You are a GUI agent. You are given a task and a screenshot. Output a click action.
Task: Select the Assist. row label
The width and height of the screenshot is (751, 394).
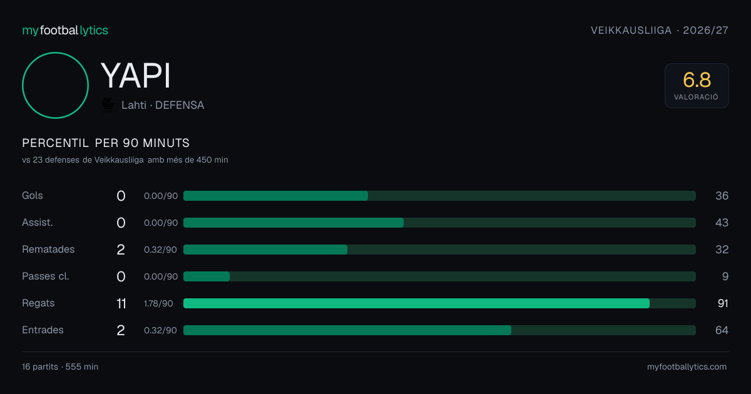pyautogui.click(x=38, y=223)
